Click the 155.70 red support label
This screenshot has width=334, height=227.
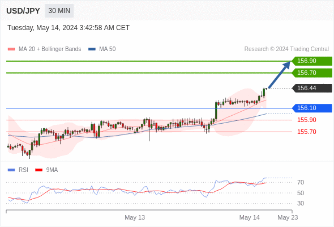coord(306,132)
